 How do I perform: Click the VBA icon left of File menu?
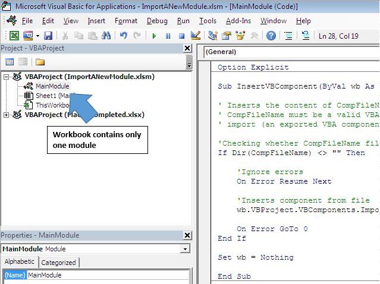click(12, 20)
